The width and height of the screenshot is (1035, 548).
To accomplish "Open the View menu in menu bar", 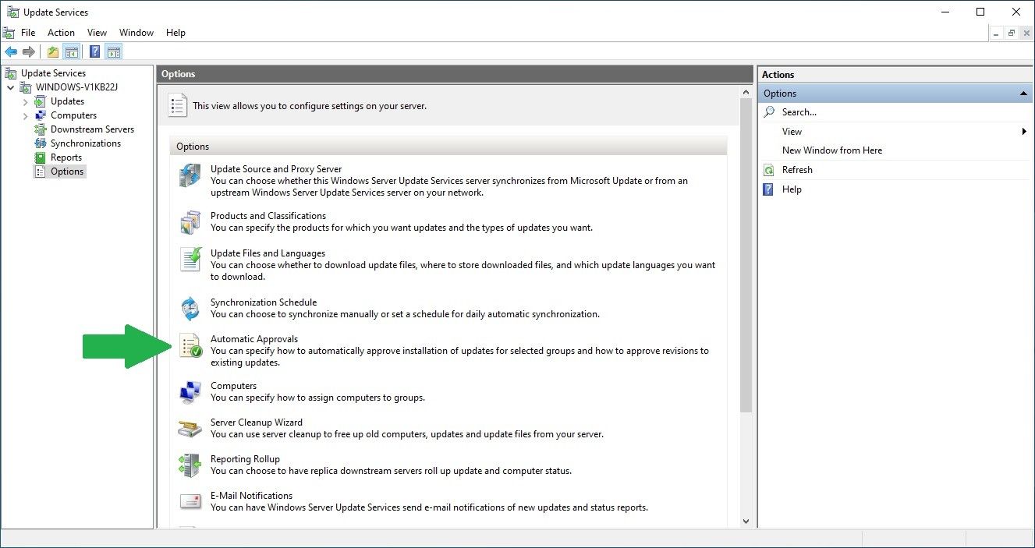I will coord(97,33).
